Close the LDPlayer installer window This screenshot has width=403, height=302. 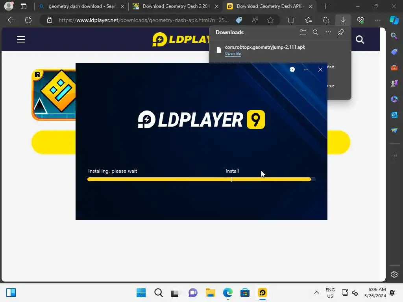320,70
